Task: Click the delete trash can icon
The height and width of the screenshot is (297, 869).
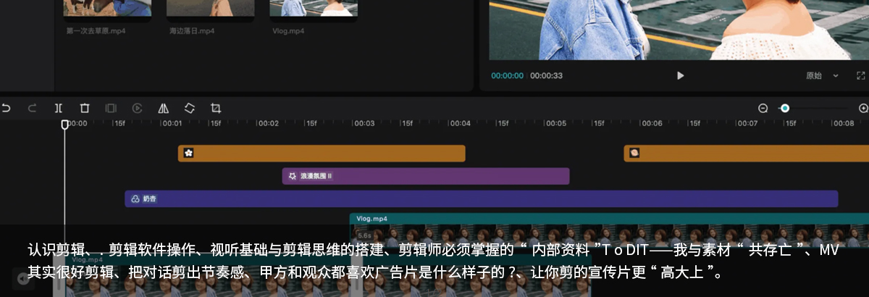Action: pos(85,108)
